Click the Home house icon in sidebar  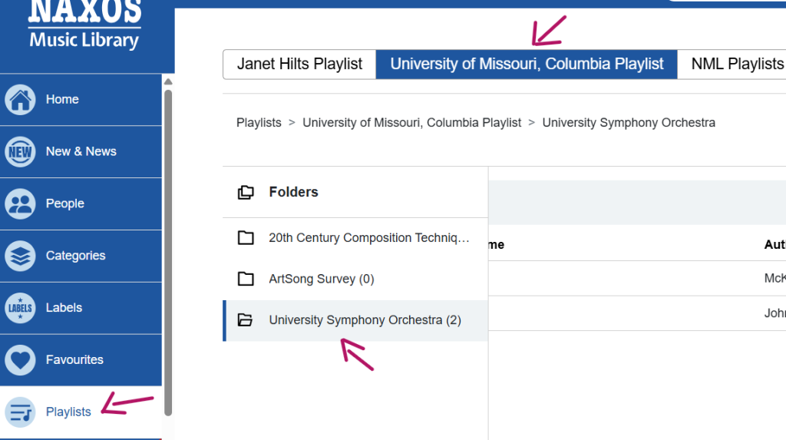(x=20, y=100)
